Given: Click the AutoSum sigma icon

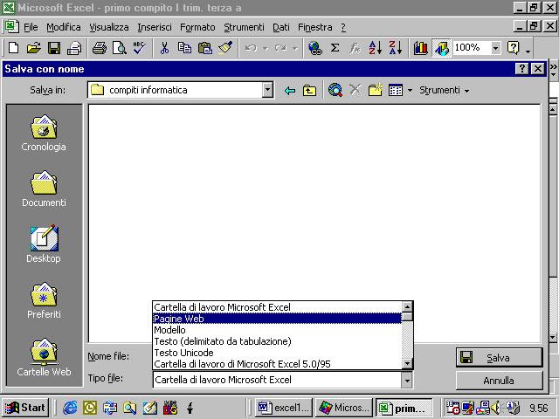Looking at the screenshot, I should (x=335, y=48).
